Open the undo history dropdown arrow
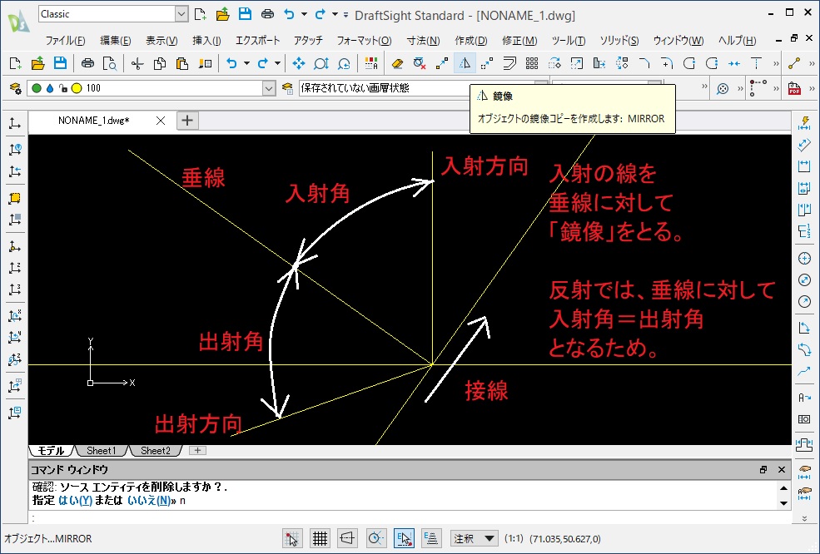 point(304,14)
